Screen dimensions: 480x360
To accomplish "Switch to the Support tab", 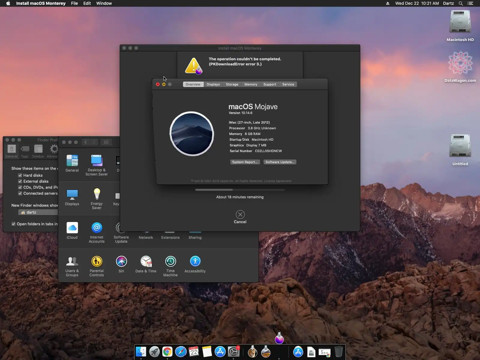I will pos(270,84).
